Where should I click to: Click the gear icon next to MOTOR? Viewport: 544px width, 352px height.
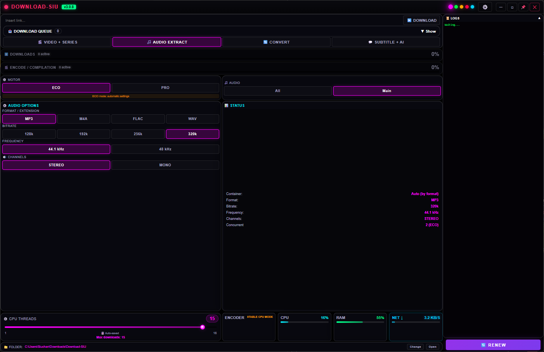[5, 80]
